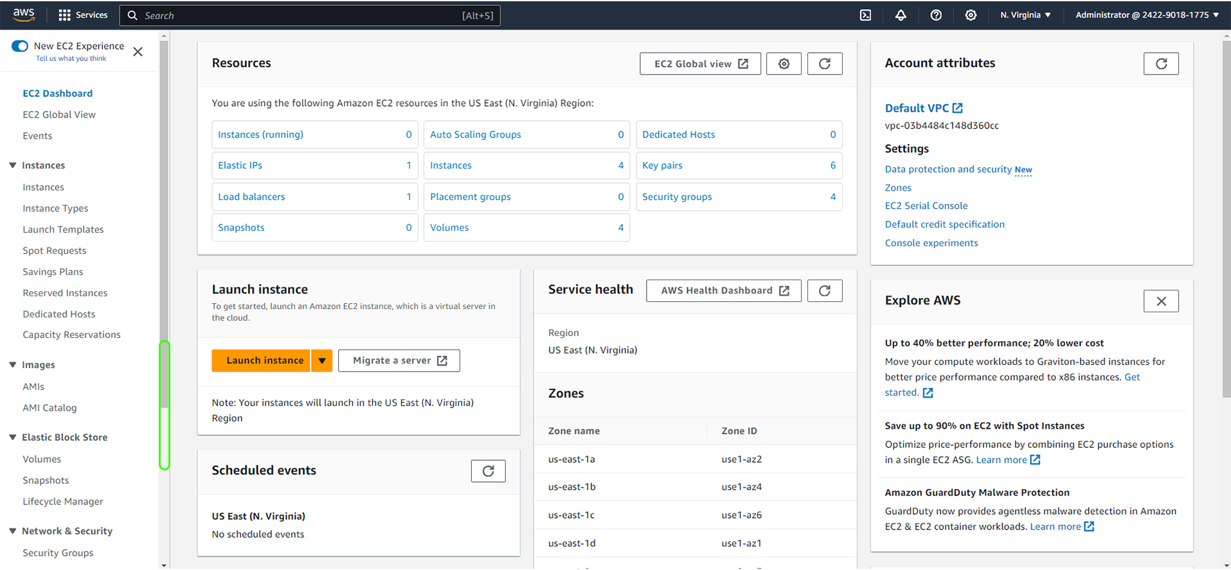The height and width of the screenshot is (570, 1231).
Task: Open Elastic IPs resource link
Action: [x=240, y=165]
